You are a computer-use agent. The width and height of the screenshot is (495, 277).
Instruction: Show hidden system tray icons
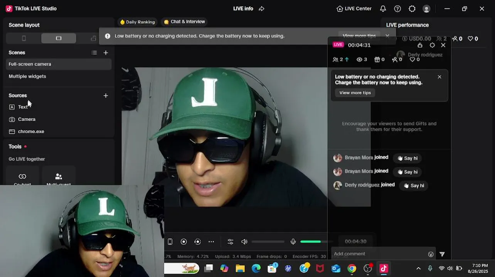click(418, 269)
